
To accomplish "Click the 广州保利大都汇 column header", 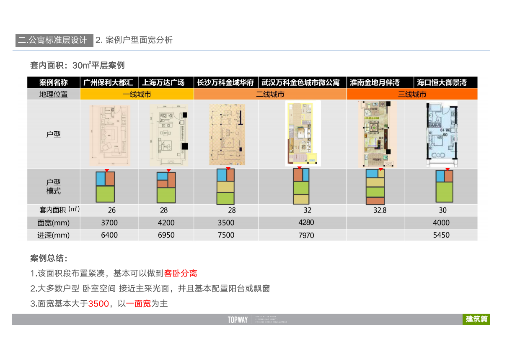I will [x=109, y=82].
